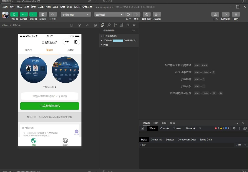The width and height of the screenshot is (248, 172).
Task: Click the upload (上传) icon
Action: (x=215, y=14)
